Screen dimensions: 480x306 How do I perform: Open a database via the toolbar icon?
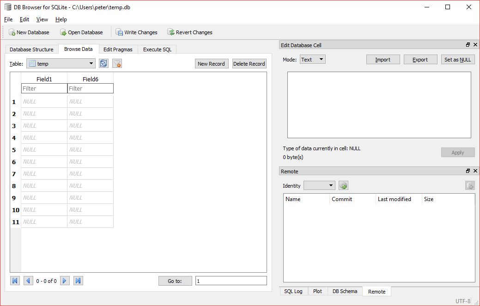click(62, 32)
